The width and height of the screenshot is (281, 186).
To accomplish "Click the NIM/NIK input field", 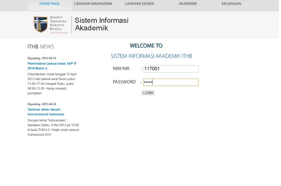I will tap(171, 69).
